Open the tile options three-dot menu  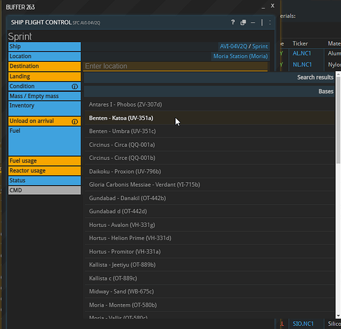coord(270,22)
